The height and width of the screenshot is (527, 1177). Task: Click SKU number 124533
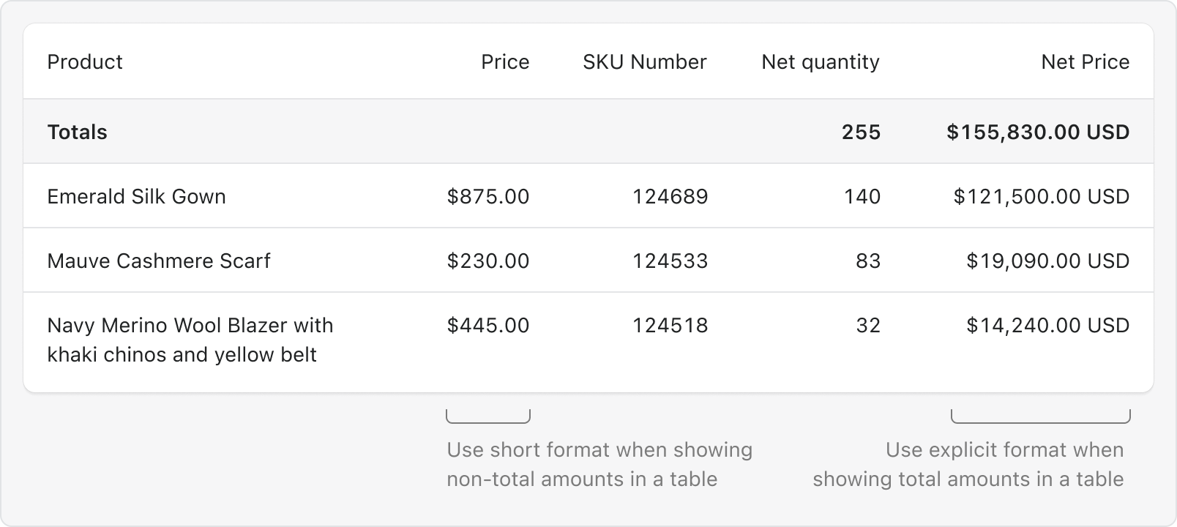point(670,261)
